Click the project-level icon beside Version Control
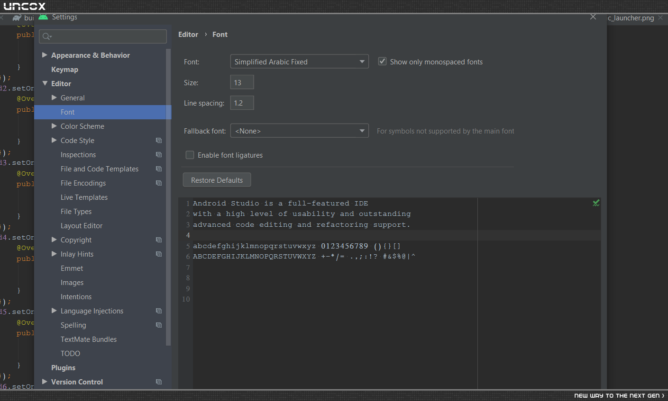The image size is (668, 401). (159, 382)
